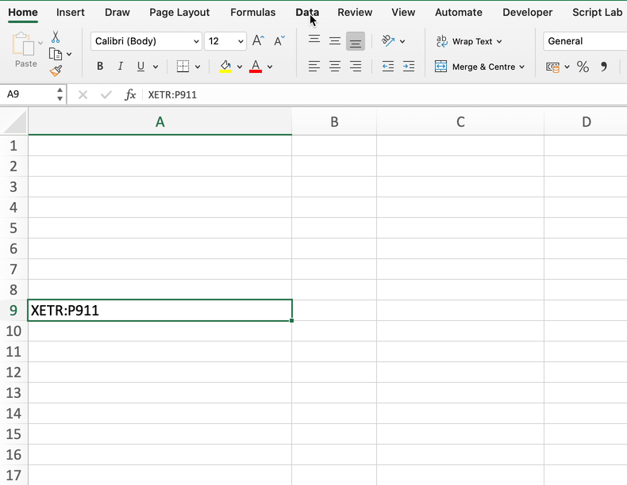Toggle Bold formatting
The image size is (627, 485).
tap(100, 67)
